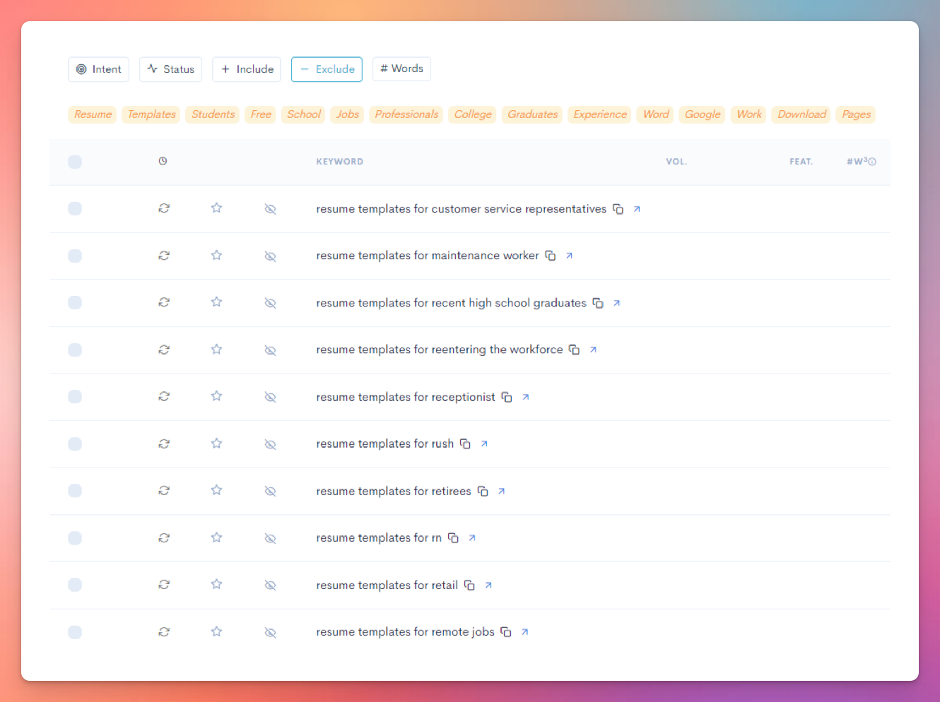Open the Intent filter dropdown

click(x=99, y=69)
